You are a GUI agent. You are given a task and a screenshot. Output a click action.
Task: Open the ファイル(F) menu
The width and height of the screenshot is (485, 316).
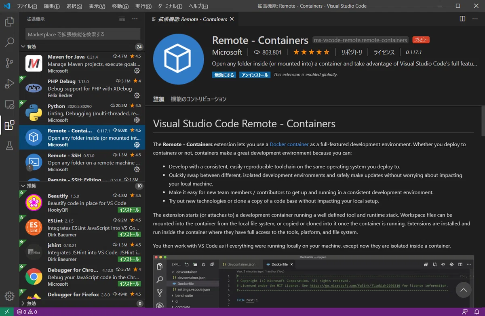[27, 6]
